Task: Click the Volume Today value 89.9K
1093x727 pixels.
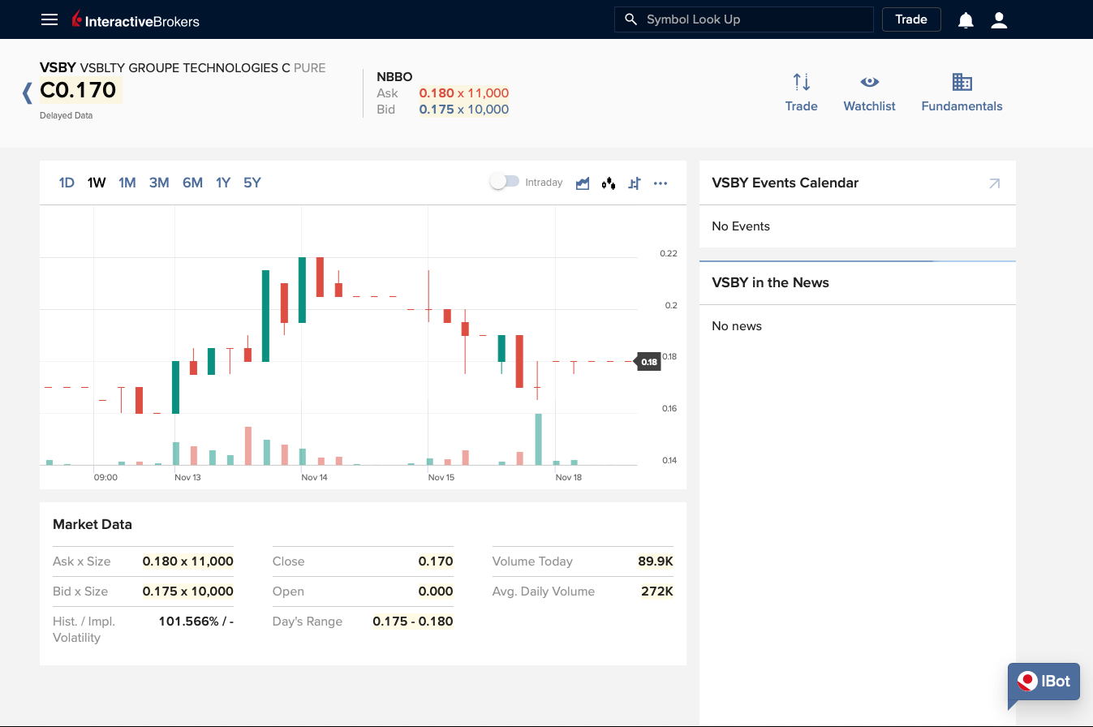Action: [x=656, y=561]
